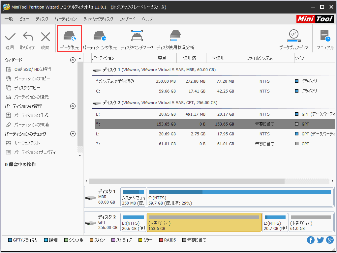Click E:(NTFS) 20.6 GB block in disk map

[x=133, y=222]
